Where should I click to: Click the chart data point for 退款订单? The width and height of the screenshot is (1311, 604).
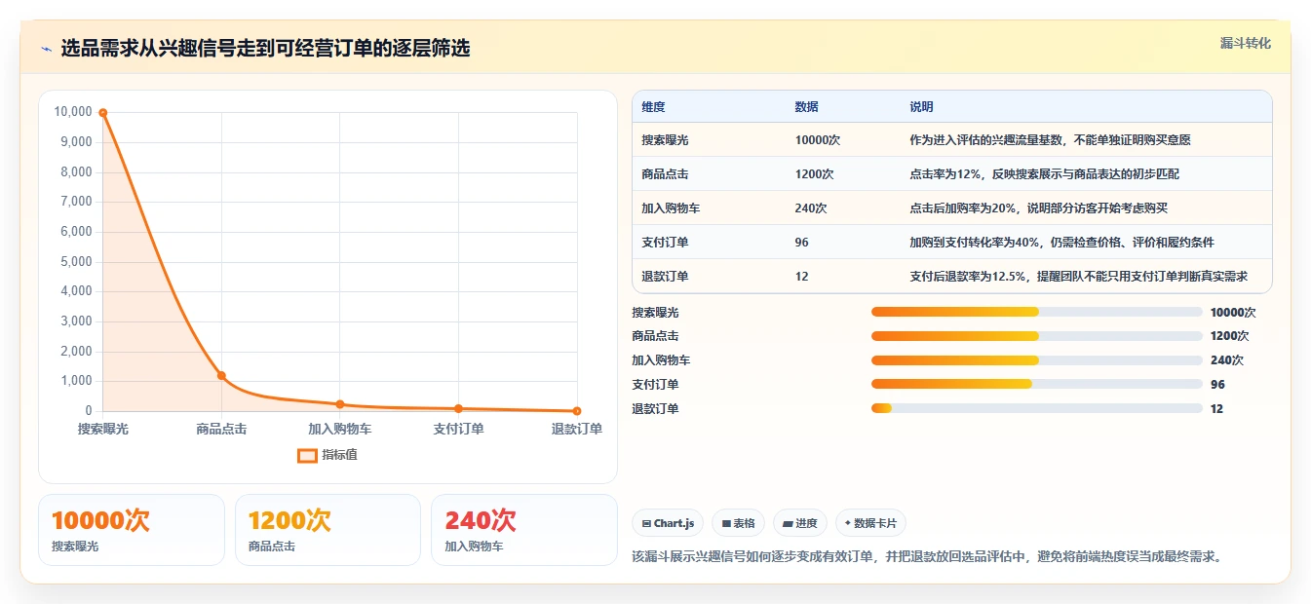pos(577,411)
